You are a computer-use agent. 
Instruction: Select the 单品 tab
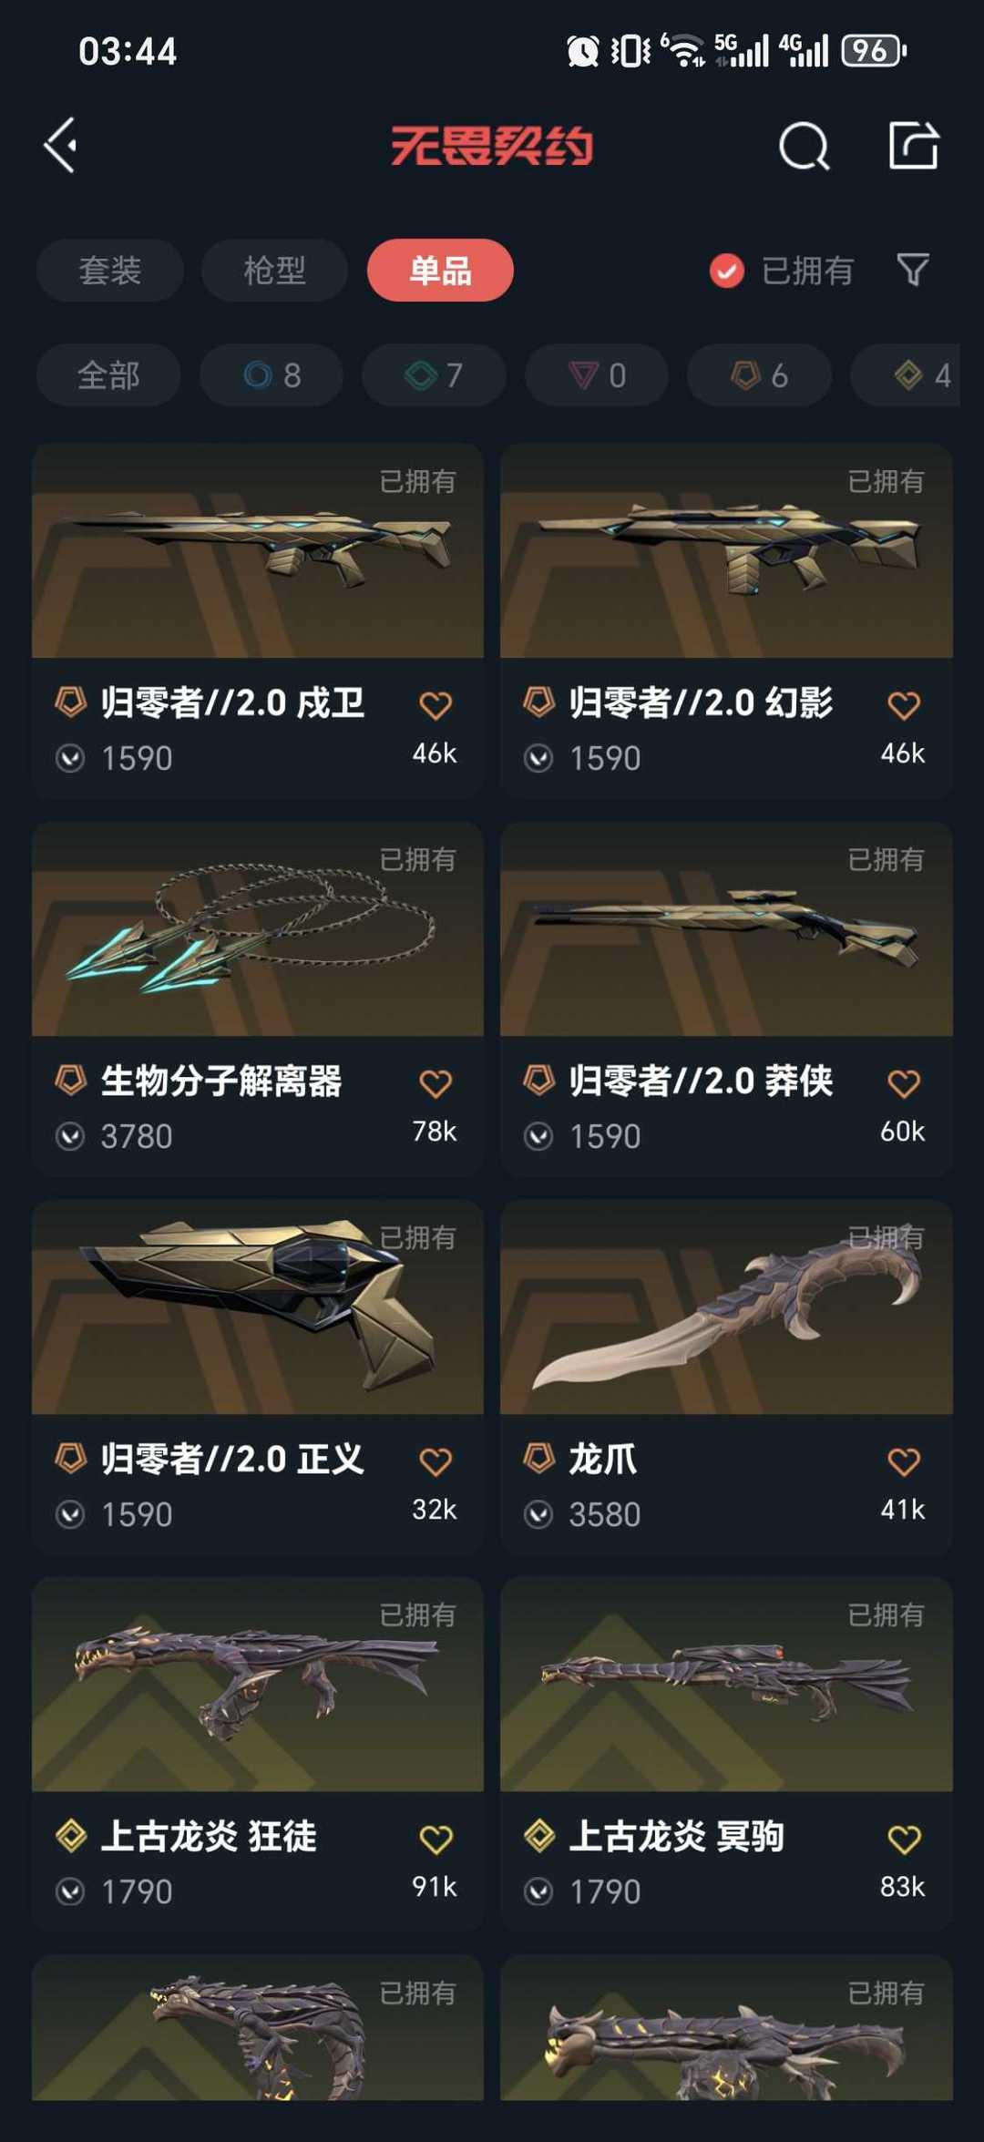click(x=440, y=271)
